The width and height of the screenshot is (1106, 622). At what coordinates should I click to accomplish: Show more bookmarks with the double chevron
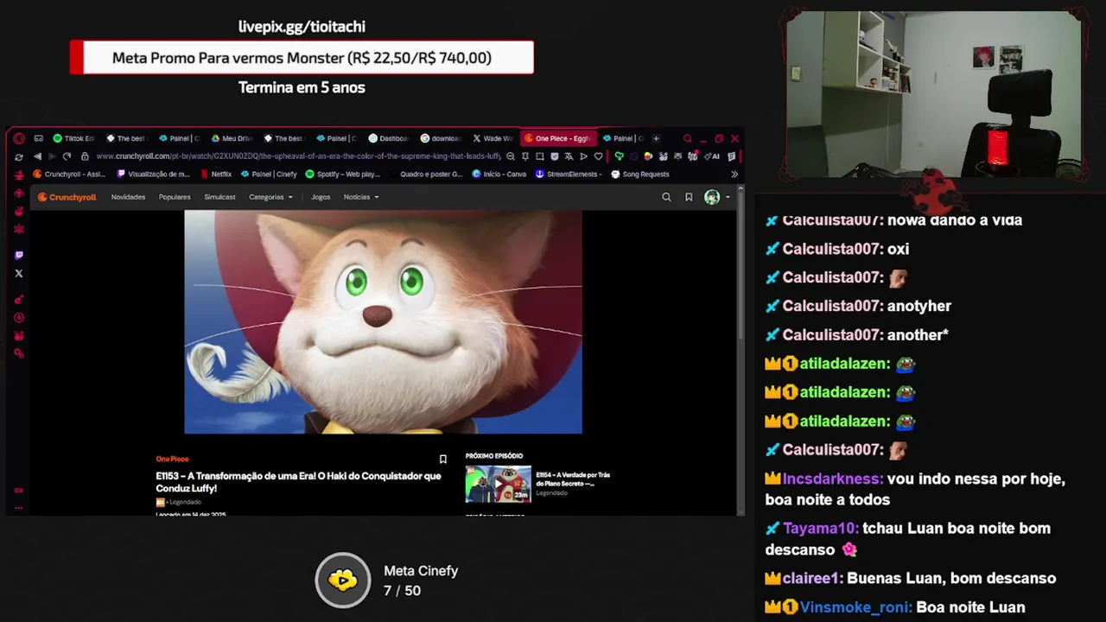(x=734, y=174)
